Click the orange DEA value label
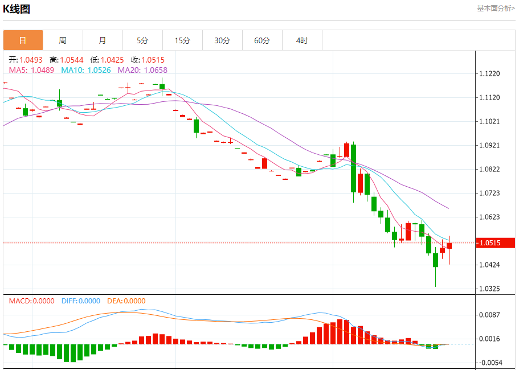The image size is (519, 370). 125,301
